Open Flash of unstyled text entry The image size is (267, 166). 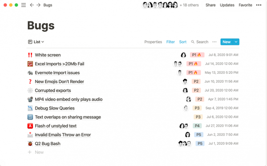pos(56,126)
